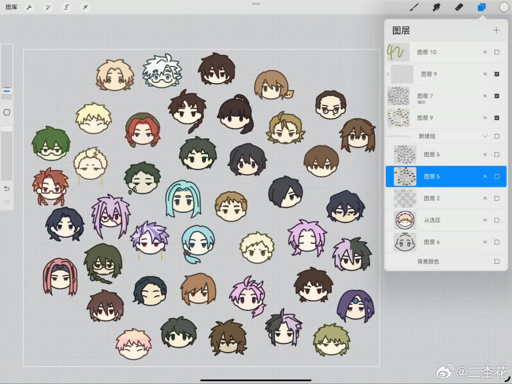Viewport: 512px width, 384px height.
Task: Show the highlighted 图层 5 layer checkbox
Action: tap(497, 176)
